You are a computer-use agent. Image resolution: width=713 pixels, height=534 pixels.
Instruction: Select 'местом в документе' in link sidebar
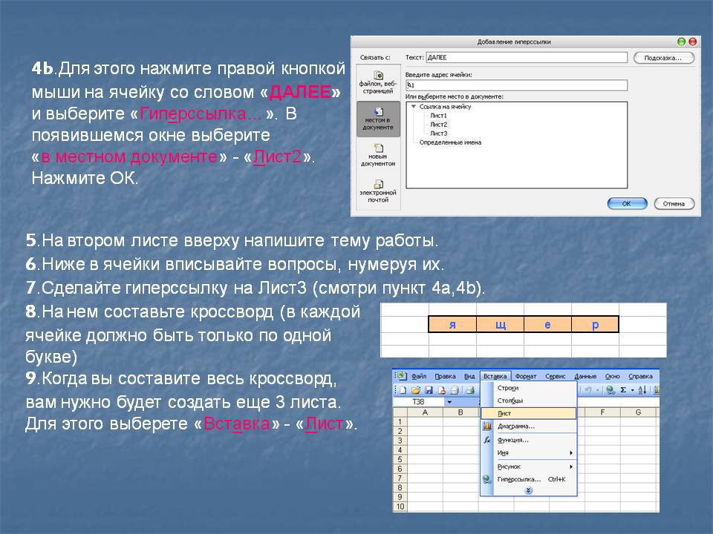click(x=377, y=119)
